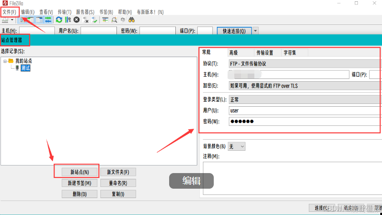The width and height of the screenshot is (382, 215).
Task: Toggle the transfer queue display icon
Action: (x=48, y=20)
